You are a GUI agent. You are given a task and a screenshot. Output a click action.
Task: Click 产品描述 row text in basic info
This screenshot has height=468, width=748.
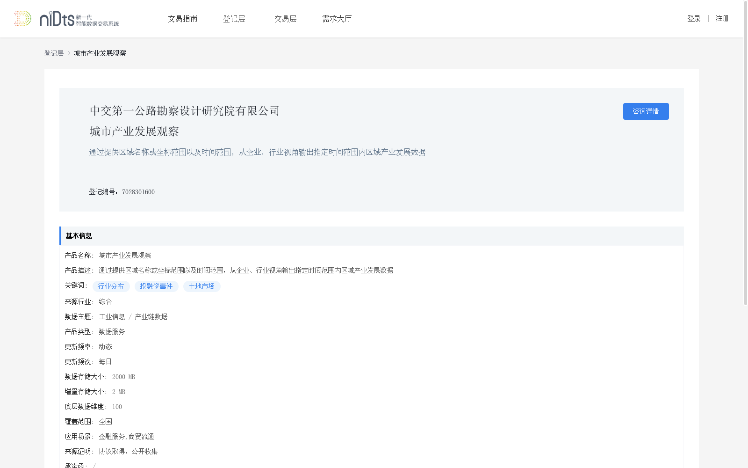(x=246, y=271)
